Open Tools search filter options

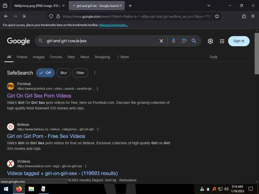click(213, 57)
